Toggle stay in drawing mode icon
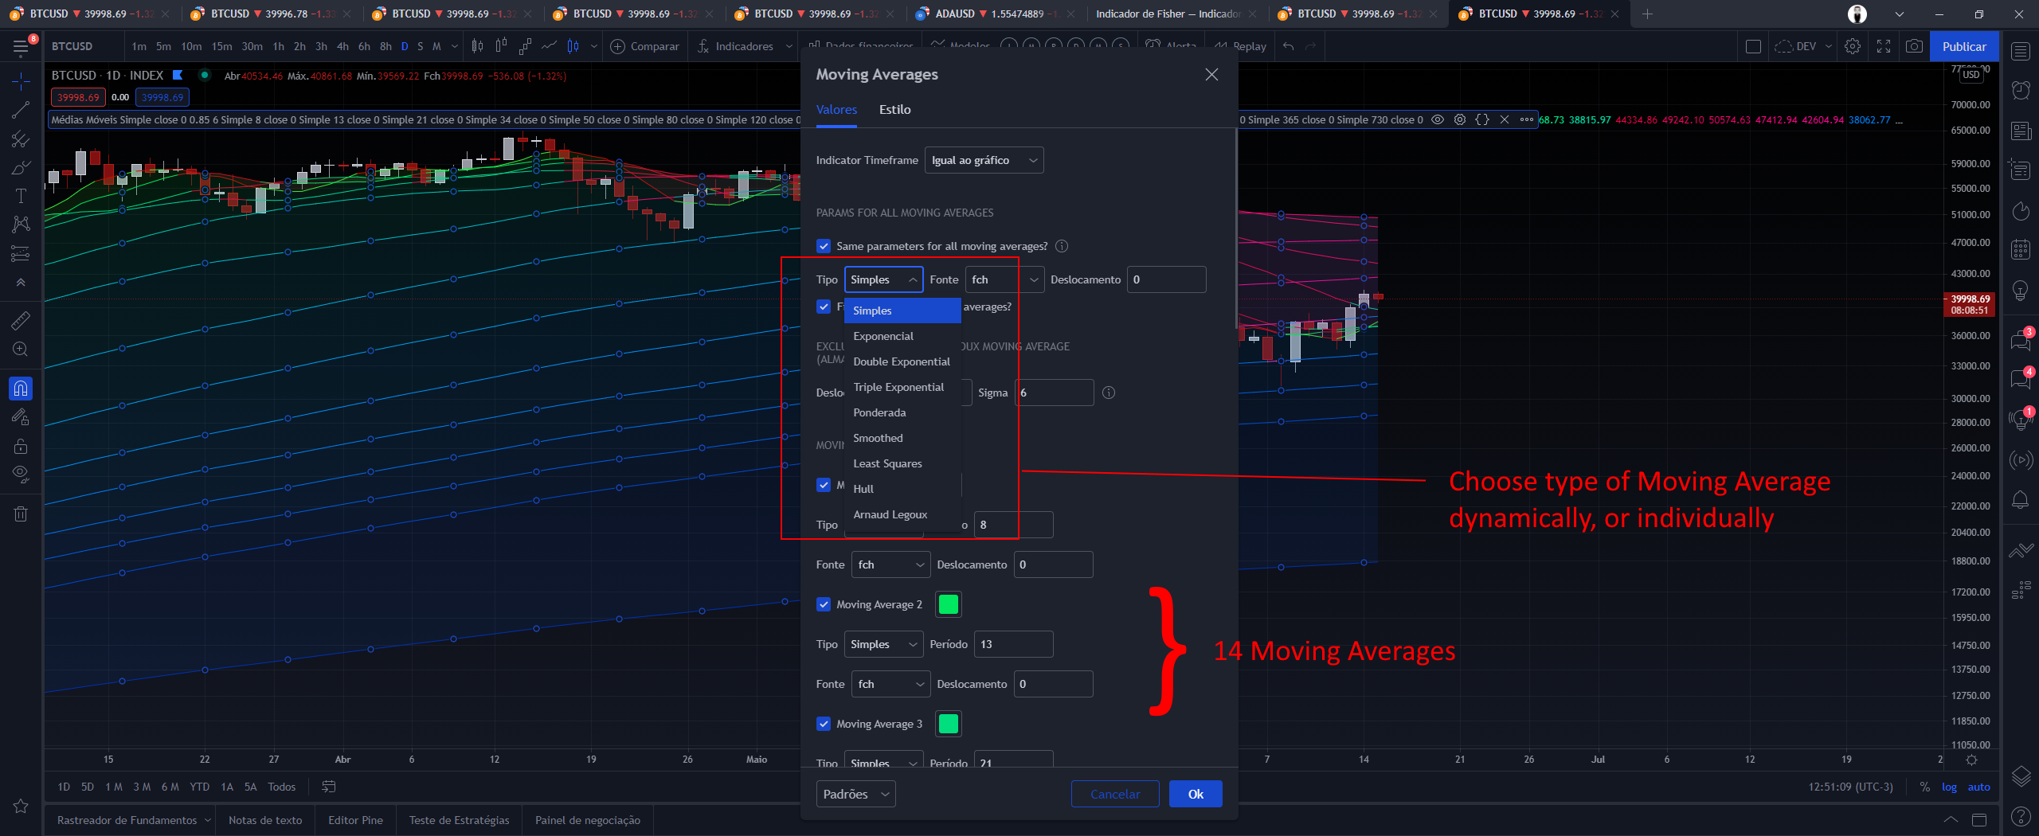This screenshot has height=836, width=2039. pos(22,417)
